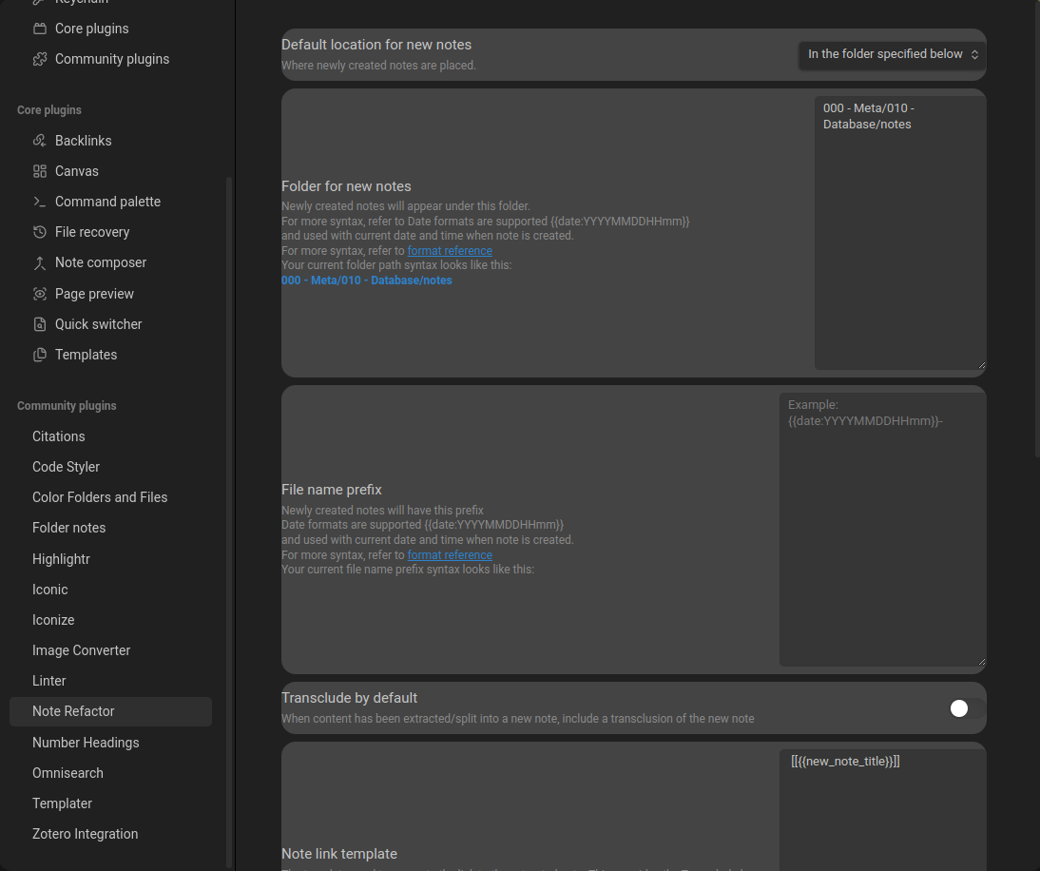Click the Command palette icon
Screen dimensions: 1040x871
pos(39,202)
